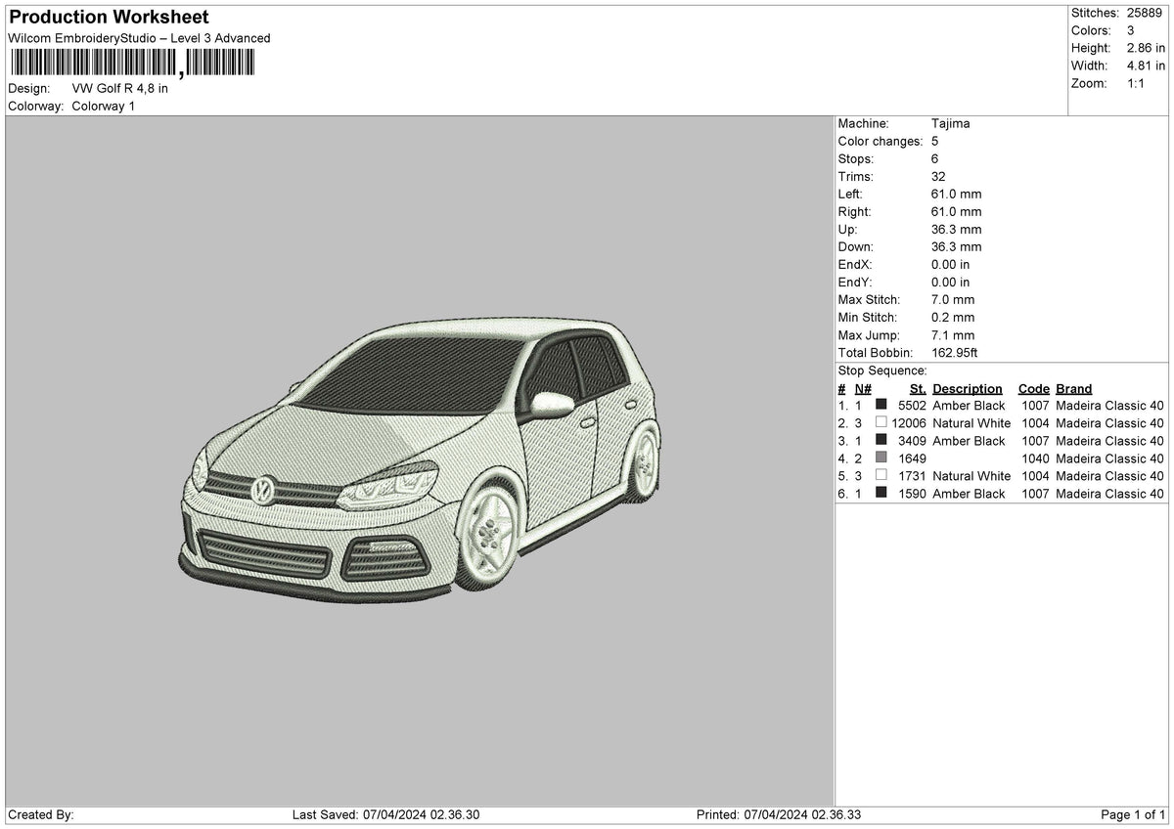
Task: Click the Up value 36.3 mm
Action: coord(956,229)
